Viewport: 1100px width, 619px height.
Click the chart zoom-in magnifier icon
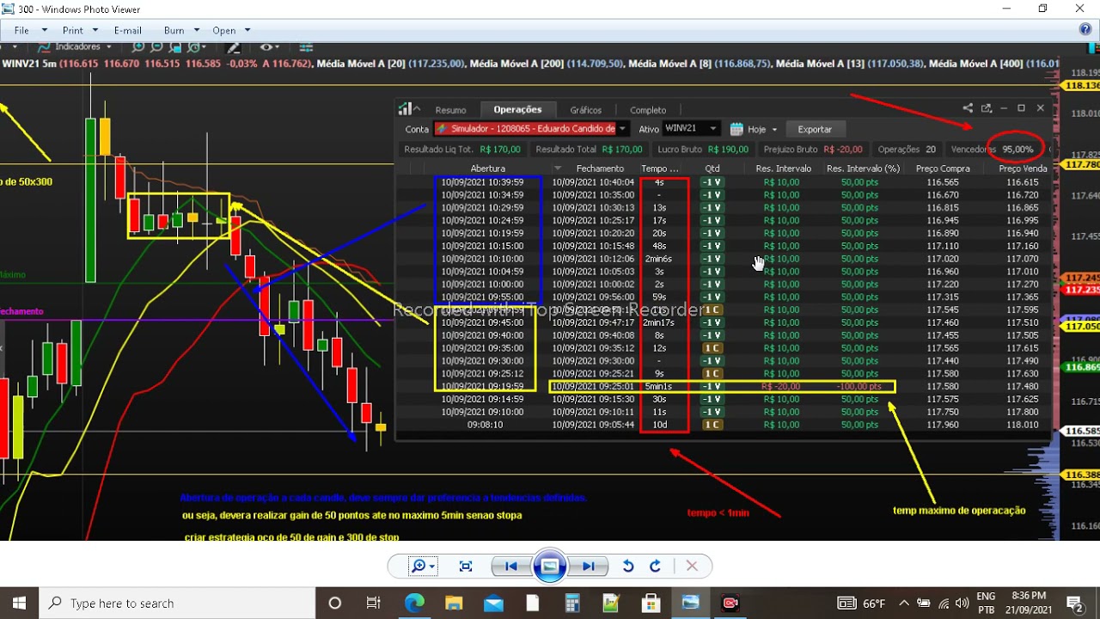click(138, 46)
